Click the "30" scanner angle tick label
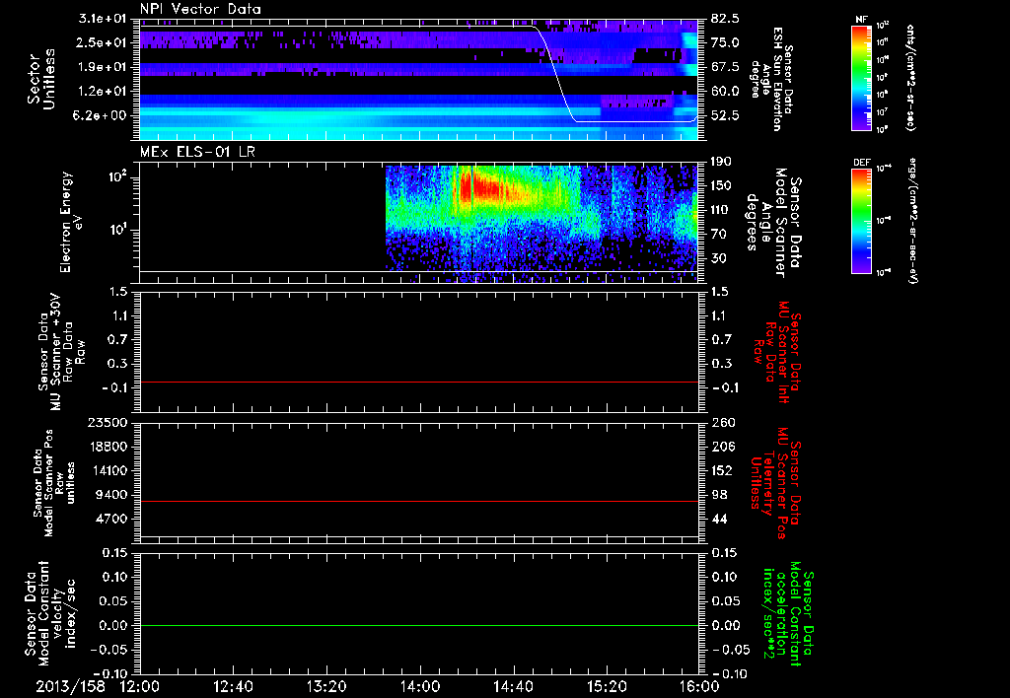Screen dimensions: 1010x698 718,258
